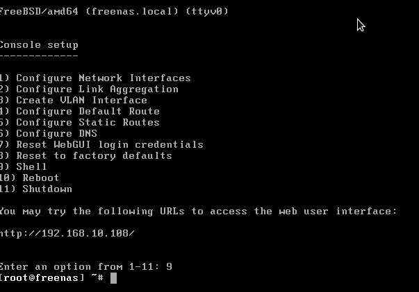Select the Create VLAN Interface line

click(74, 100)
